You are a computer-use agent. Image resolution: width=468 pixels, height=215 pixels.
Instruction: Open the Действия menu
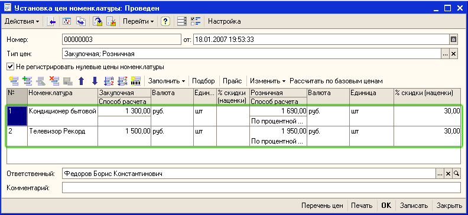22,21
